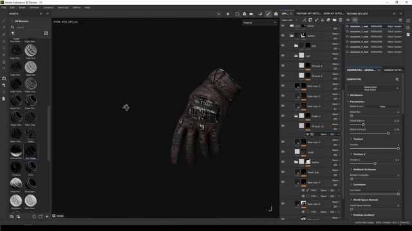Click the database icon in left toolbar
Image resolution: width=412 pixels, height=231 pixels.
pos(4,99)
